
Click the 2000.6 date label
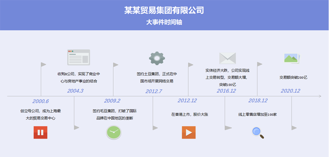coord(40,102)
